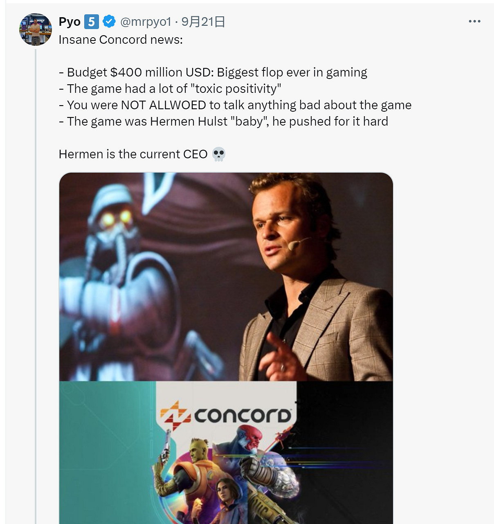Click the vertical thread line below avatar
The image size is (494, 524).
pos(36,286)
